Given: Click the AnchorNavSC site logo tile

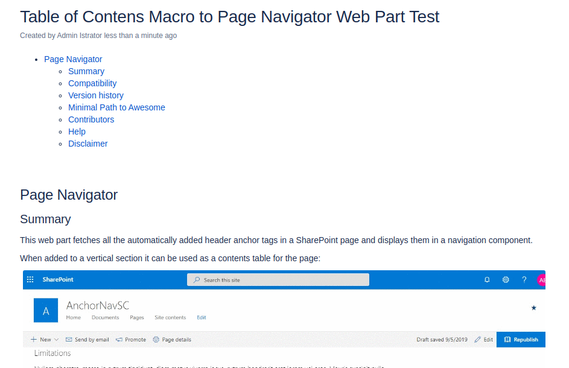Looking at the screenshot, I should [x=46, y=310].
